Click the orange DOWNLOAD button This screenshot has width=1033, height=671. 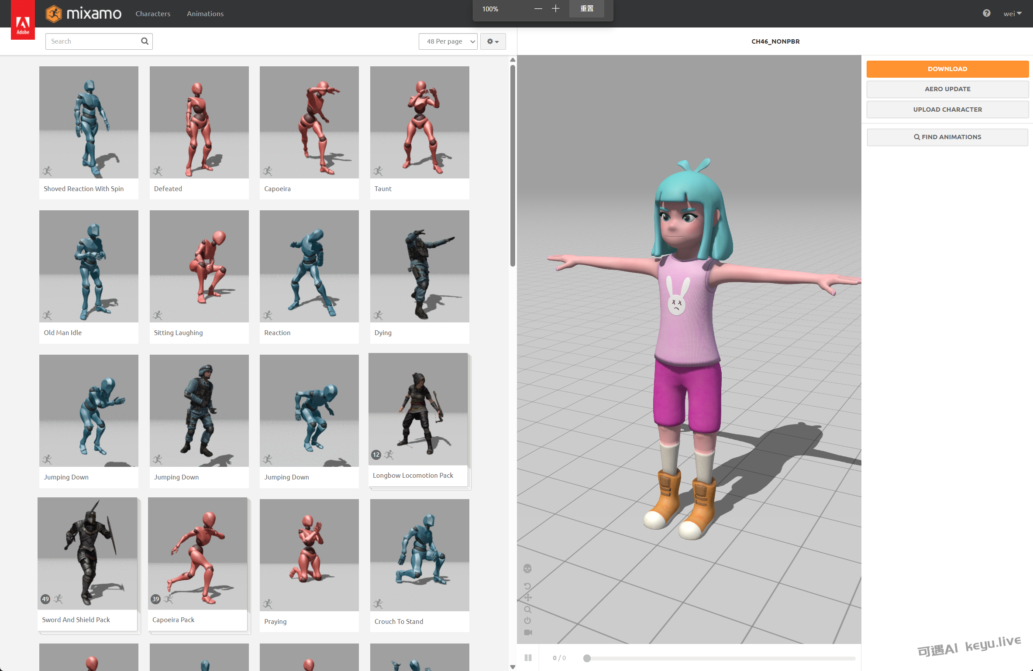947,69
